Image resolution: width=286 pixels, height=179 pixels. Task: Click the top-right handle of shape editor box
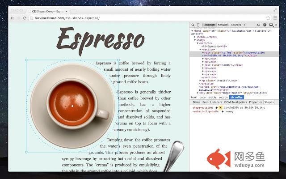coord(118,60)
